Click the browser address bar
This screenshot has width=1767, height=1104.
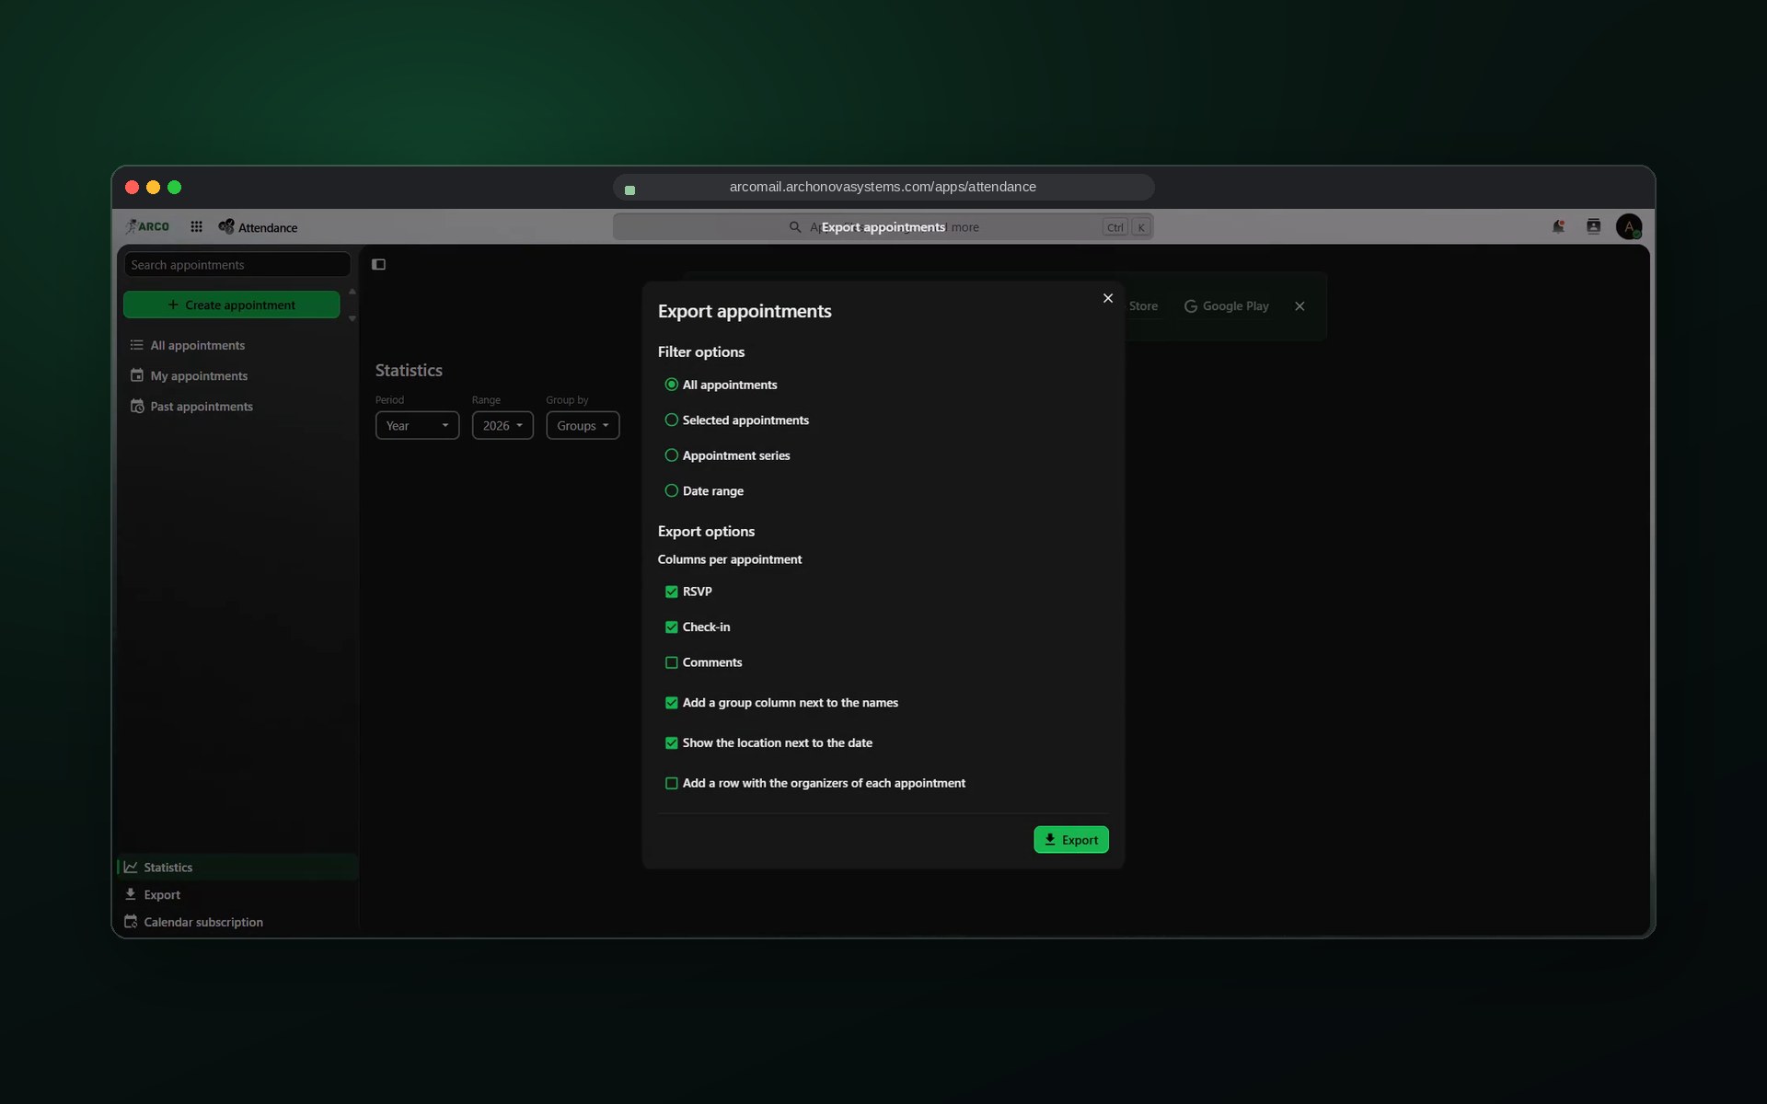point(883,187)
